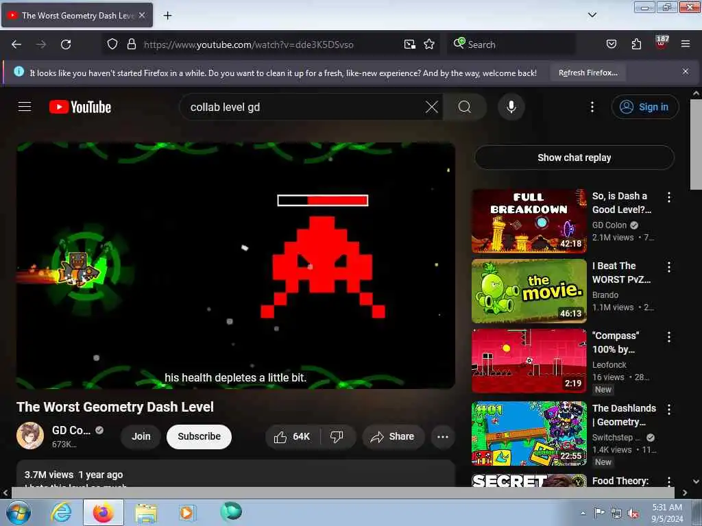
Task: Open the Firefox hamburger application menu
Action: click(685, 45)
